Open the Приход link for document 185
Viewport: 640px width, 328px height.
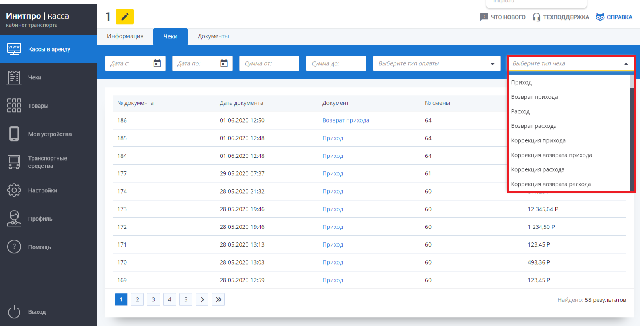tap(333, 138)
